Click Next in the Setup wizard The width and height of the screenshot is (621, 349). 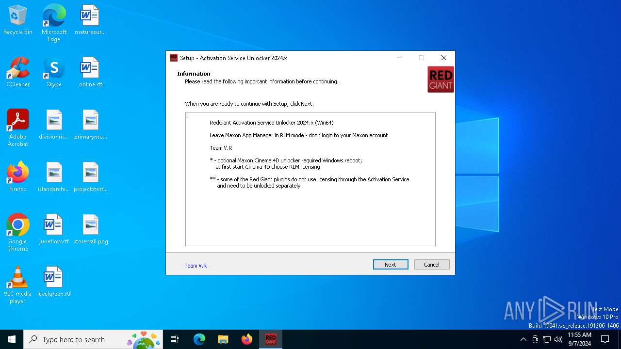click(x=391, y=265)
